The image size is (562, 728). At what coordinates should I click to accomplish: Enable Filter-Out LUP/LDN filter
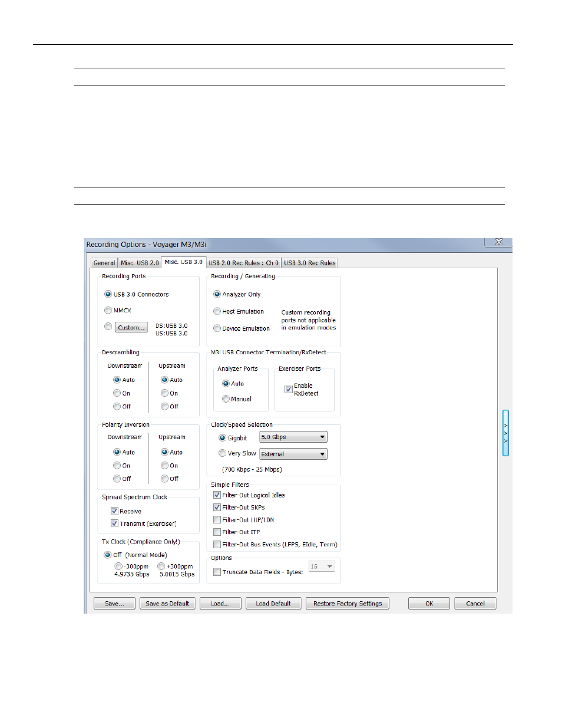point(217,520)
